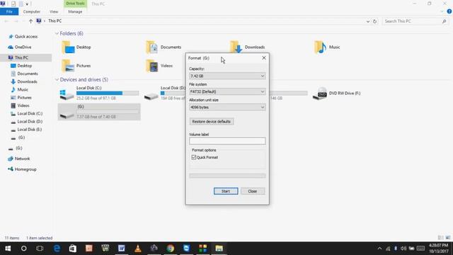This screenshot has height=255, width=453.
Task: Select Local Disk (C:) in sidebar
Action: [x=30, y=113]
